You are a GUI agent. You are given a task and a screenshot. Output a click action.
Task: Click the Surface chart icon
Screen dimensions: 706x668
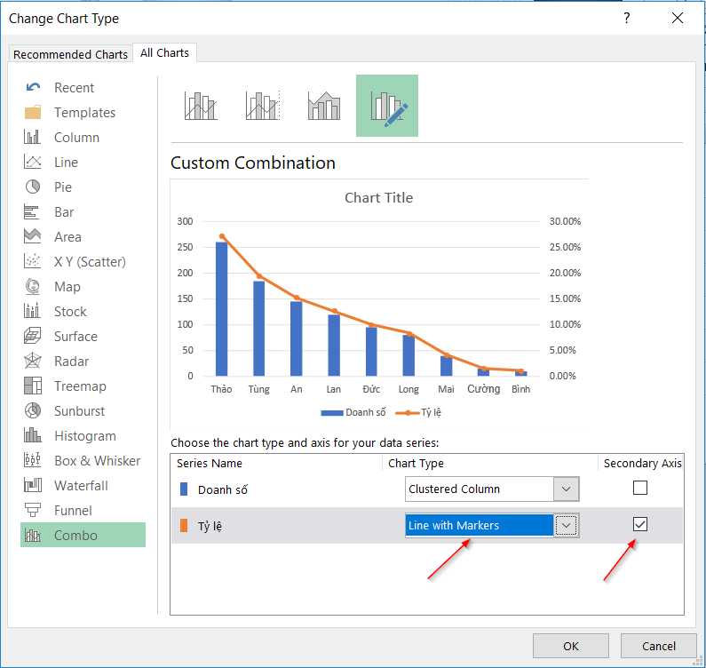[x=33, y=336]
